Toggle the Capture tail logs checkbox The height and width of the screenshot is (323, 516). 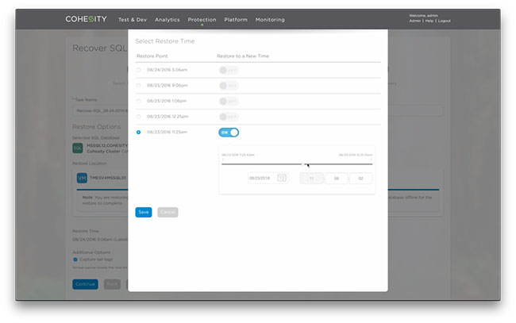pos(75,259)
